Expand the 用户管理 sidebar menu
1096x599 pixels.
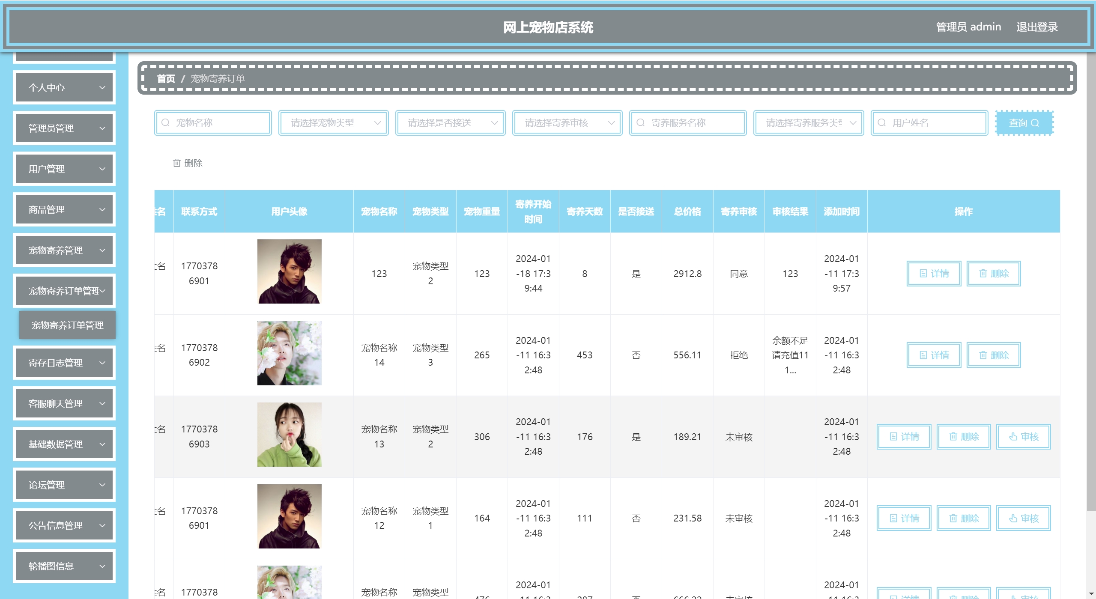tap(64, 169)
